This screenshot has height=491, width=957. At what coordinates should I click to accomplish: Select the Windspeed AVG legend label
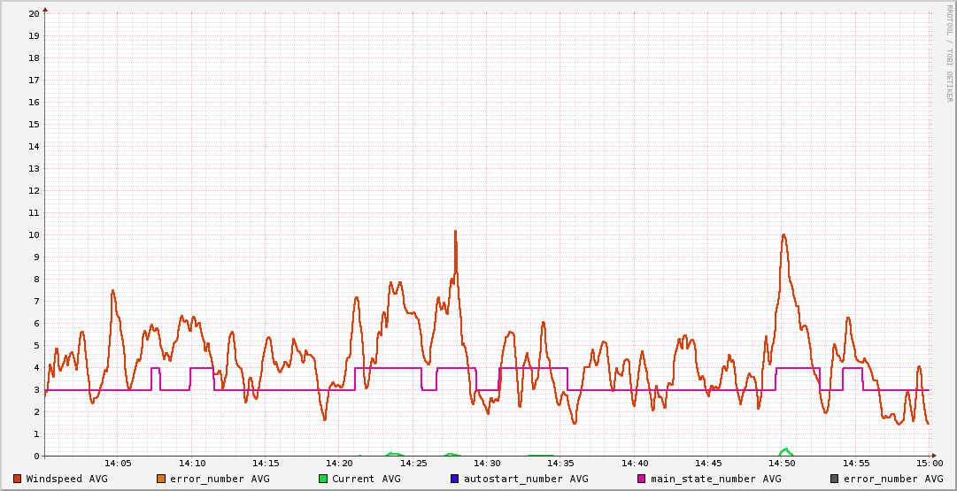pos(66,479)
